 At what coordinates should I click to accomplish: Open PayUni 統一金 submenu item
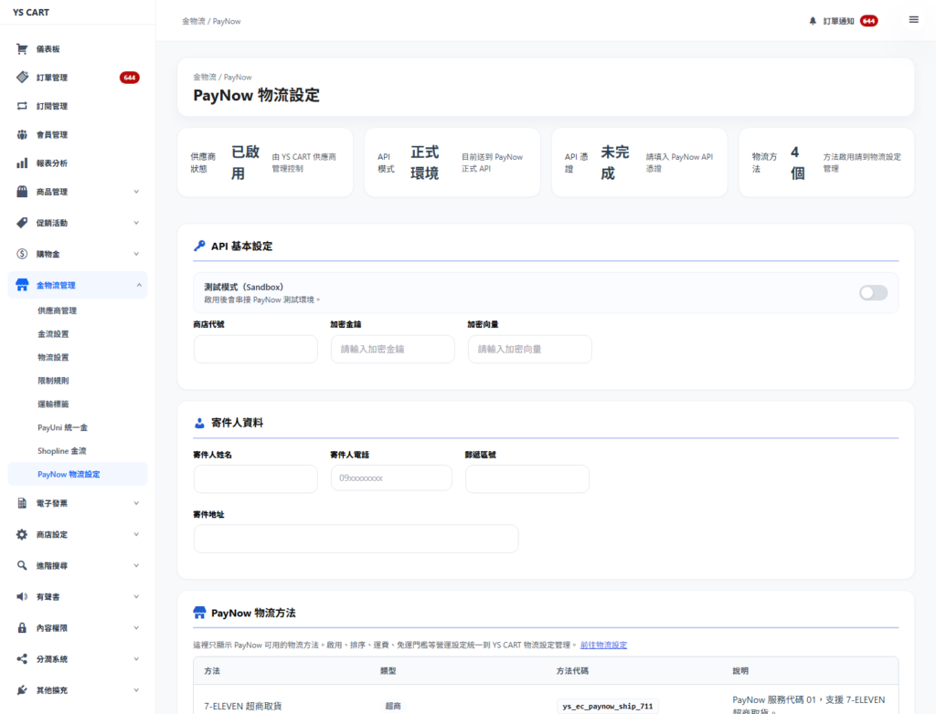point(63,427)
